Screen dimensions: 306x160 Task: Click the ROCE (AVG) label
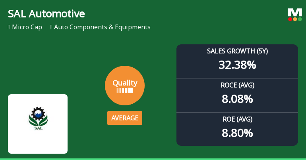coord(237,85)
